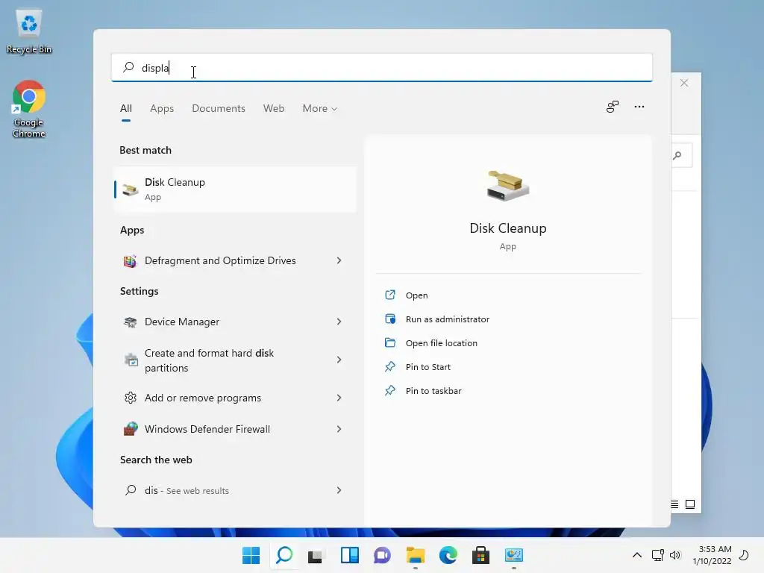Switch to the Documents tab

[219, 109]
